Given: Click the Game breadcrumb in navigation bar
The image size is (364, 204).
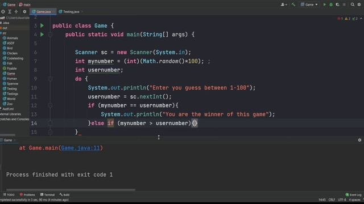Looking at the screenshot, I should point(9,5).
